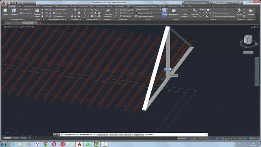Choose Выражение option in command line
The image size is (261, 147).
click(139, 135)
